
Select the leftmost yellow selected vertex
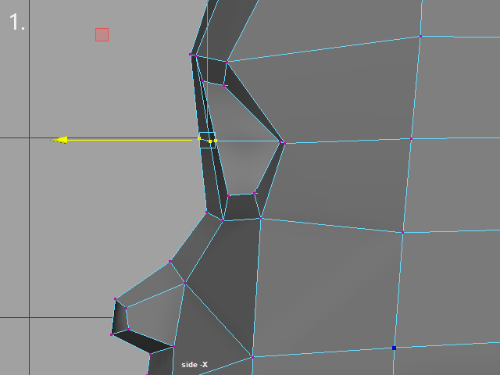coord(199,138)
